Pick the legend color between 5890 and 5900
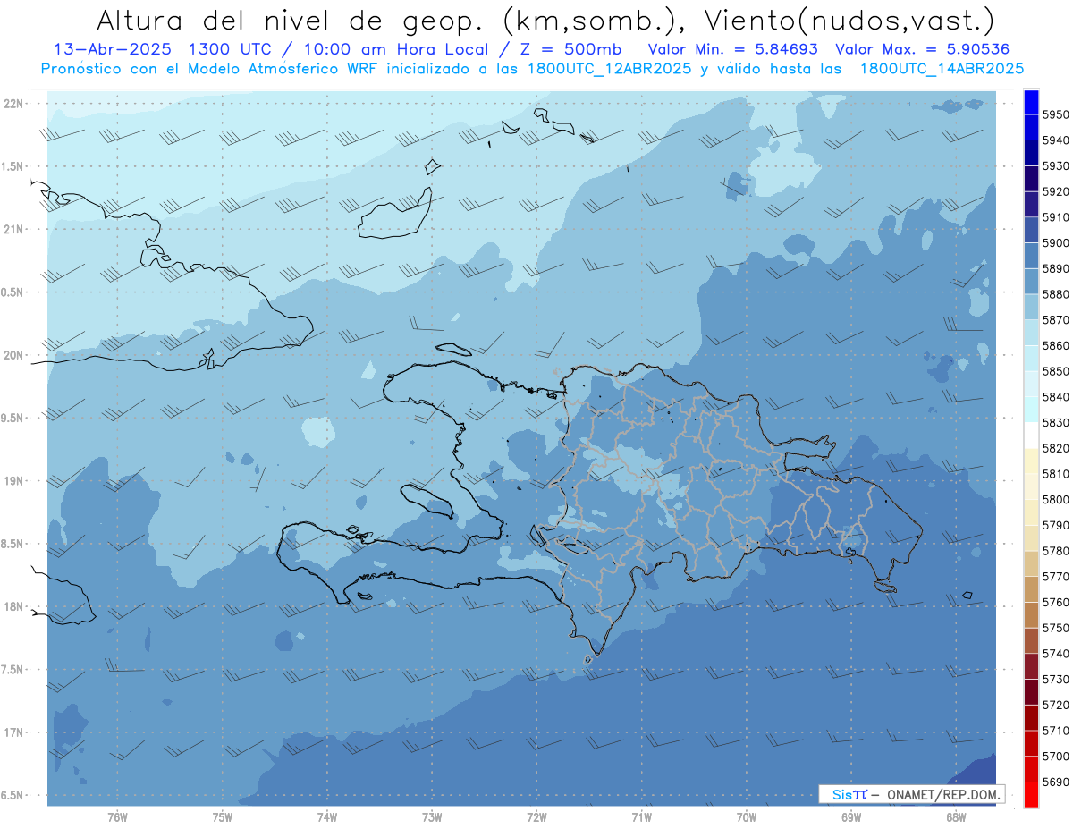 click(1031, 256)
